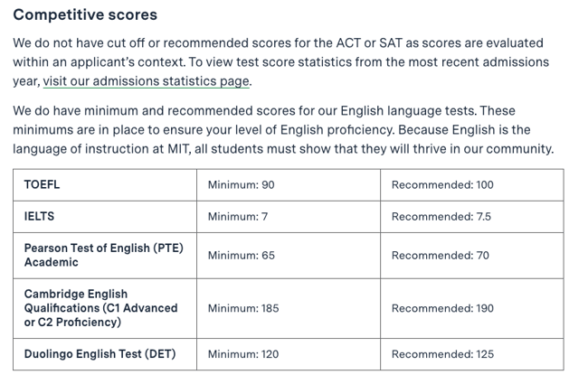Click the paragraph about ACT or SAT scores
Image resolution: width=588 pixels, height=384 pixels.
280,62
